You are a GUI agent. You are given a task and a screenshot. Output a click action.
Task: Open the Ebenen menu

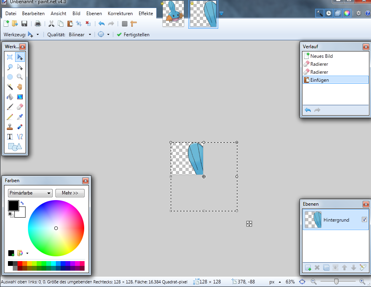tap(94, 14)
